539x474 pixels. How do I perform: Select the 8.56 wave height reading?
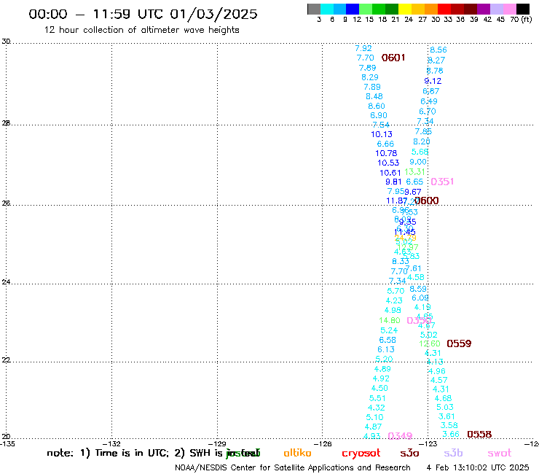tap(438, 50)
